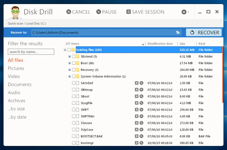Check the box next to $AttrDef

click(x=74, y=83)
